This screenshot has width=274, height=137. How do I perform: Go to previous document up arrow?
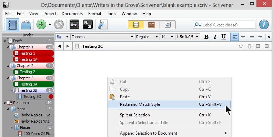[241, 46]
